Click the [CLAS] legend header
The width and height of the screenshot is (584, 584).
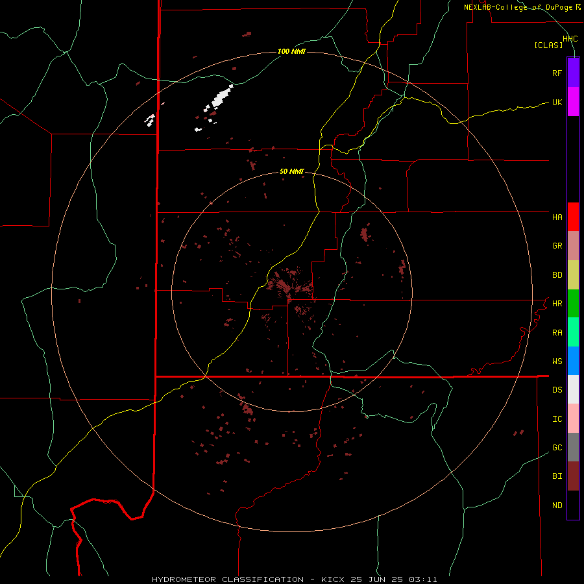tap(548, 45)
